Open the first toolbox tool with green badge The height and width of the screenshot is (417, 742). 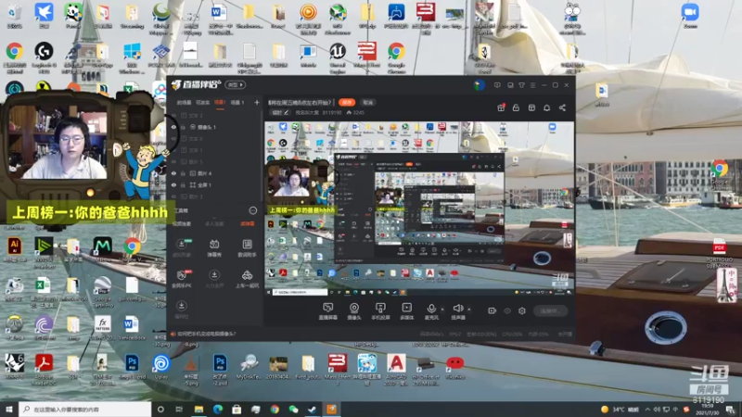181,247
